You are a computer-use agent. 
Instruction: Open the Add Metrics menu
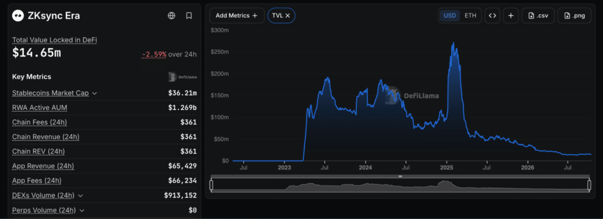237,16
